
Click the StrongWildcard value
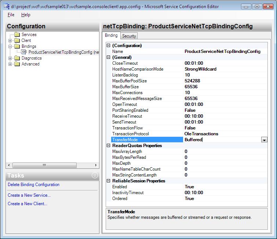point(200,69)
